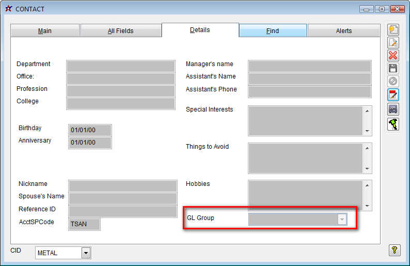Click the AcctSPCode field containing TSAN
This screenshot has height=266, width=410.
click(84, 224)
